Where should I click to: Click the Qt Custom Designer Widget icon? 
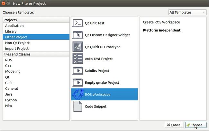(78, 35)
